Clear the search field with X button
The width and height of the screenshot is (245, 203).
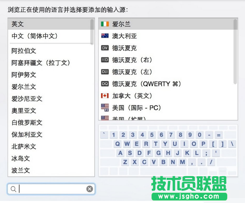point(90,189)
